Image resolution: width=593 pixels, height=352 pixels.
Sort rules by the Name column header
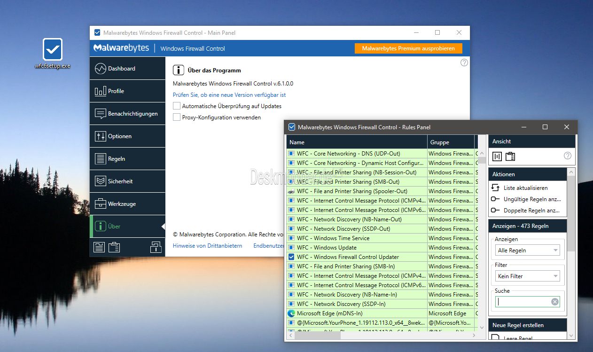click(x=357, y=142)
